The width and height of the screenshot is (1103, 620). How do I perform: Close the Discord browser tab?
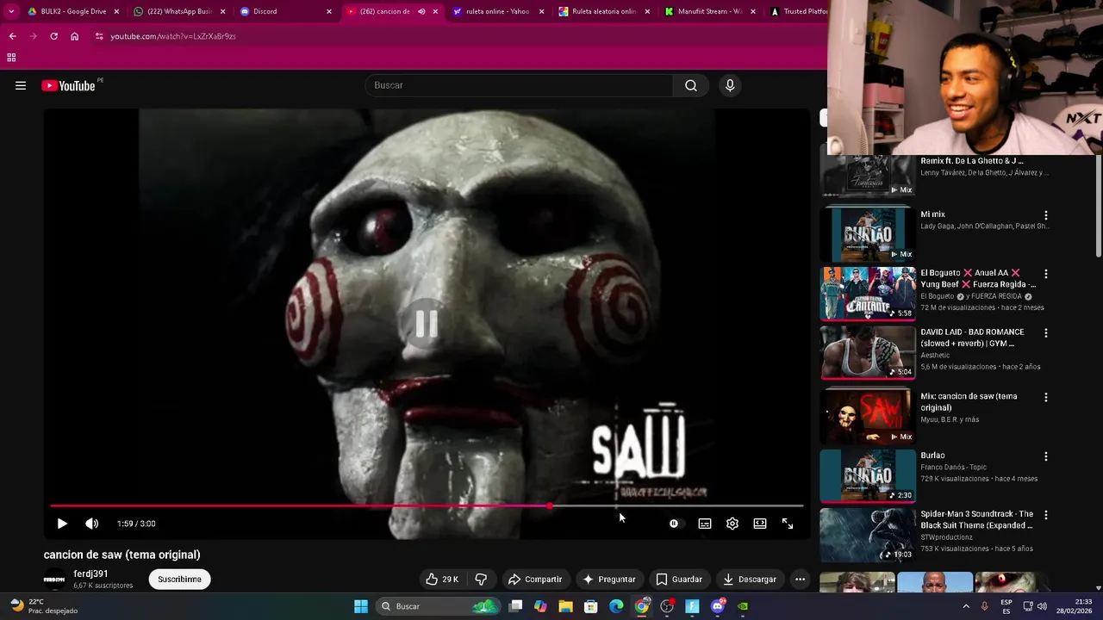(x=328, y=11)
